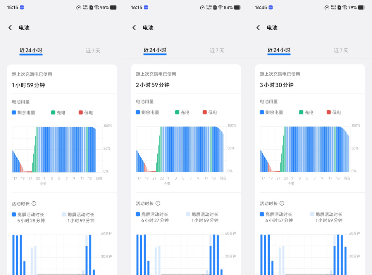Tap Wi-Fi icon in the 15:15 status bar
372x275 pixels.
click(x=96, y=8)
